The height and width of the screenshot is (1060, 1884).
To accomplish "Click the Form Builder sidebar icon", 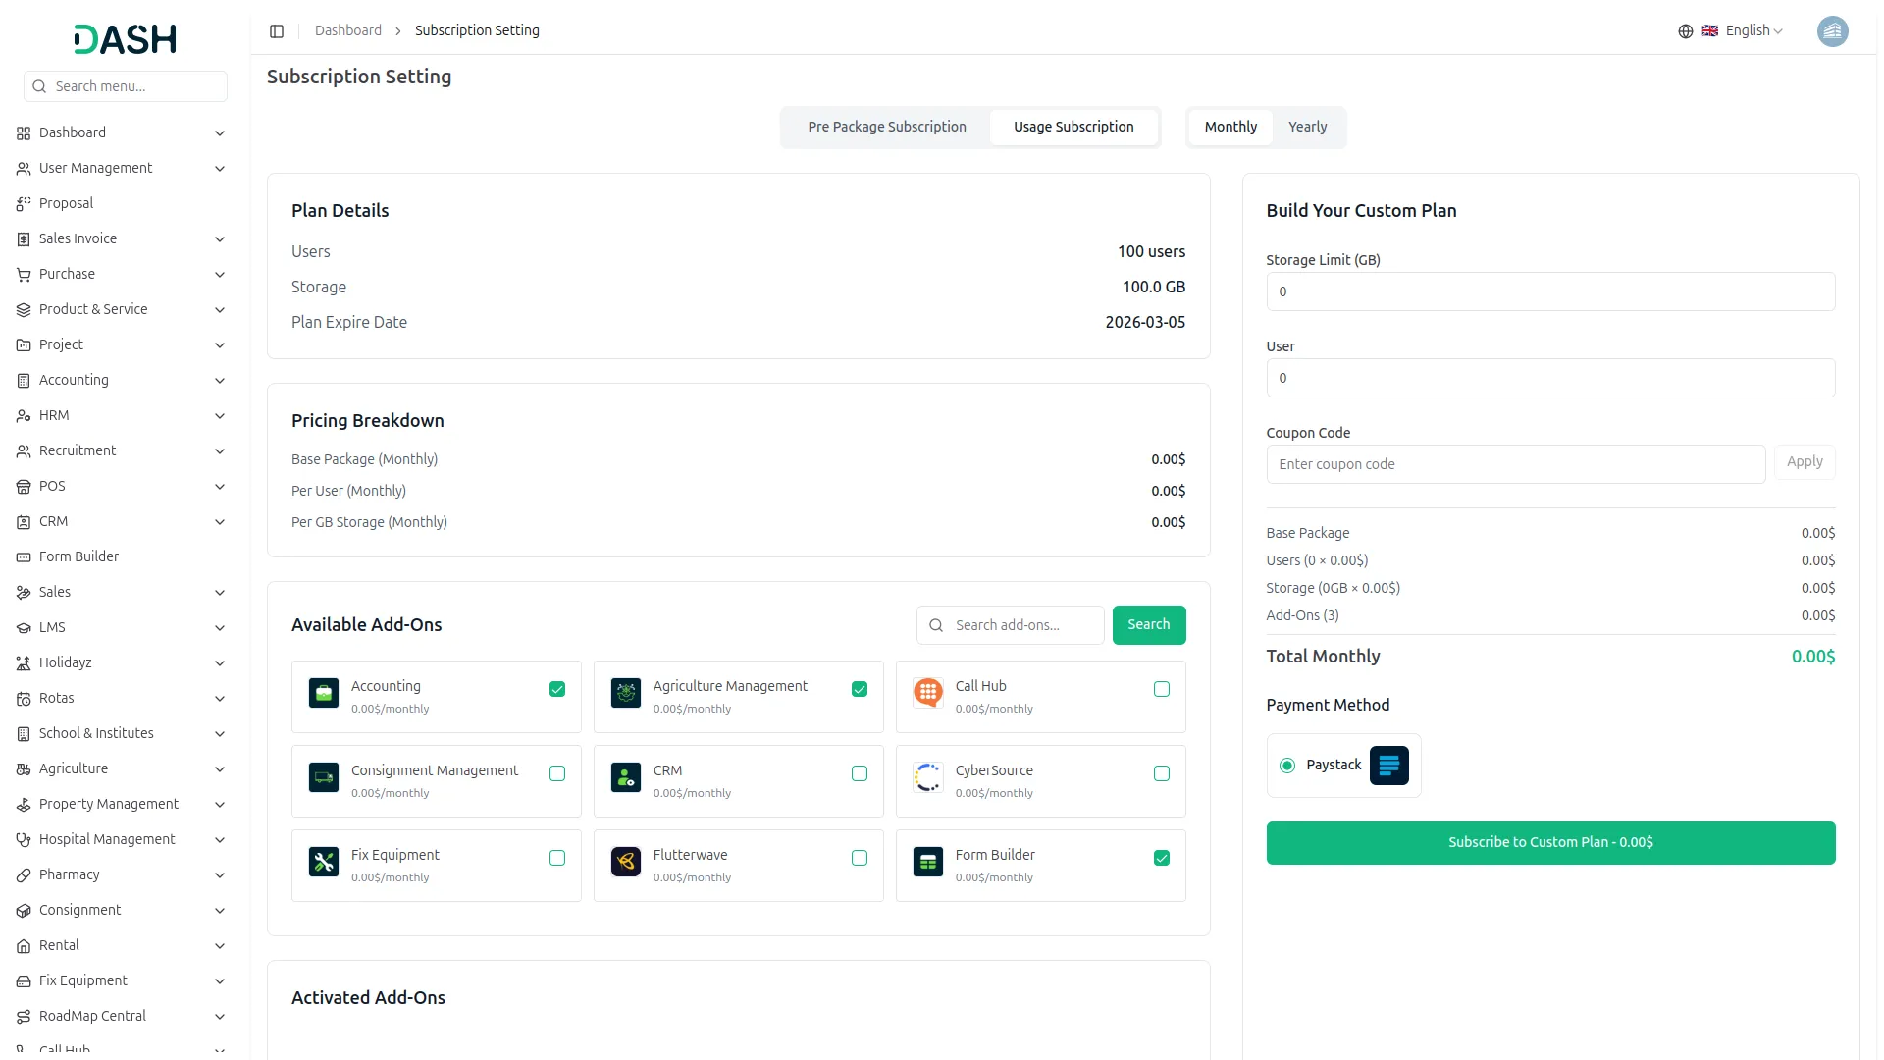I will click(24, 557).
